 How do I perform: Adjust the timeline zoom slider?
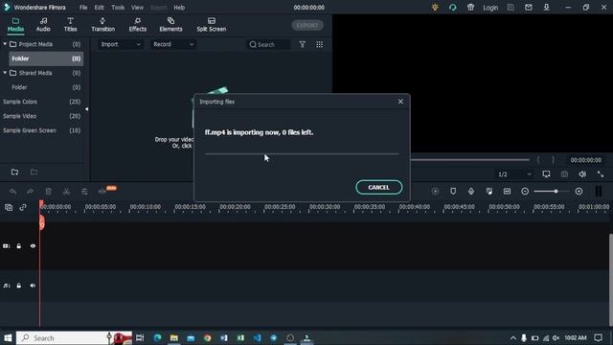coord(552,192)
